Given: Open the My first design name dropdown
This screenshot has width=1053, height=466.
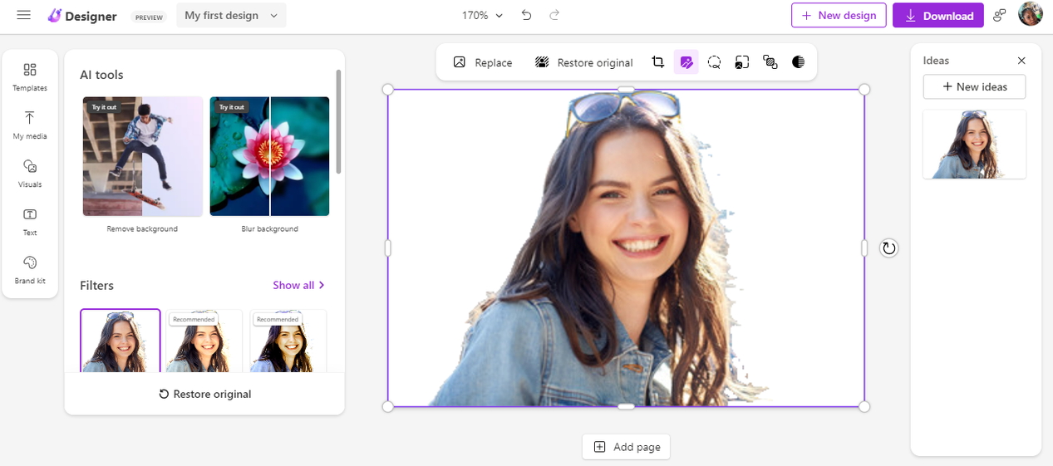Looking at the screenshot, I should (x=231, y=15).
